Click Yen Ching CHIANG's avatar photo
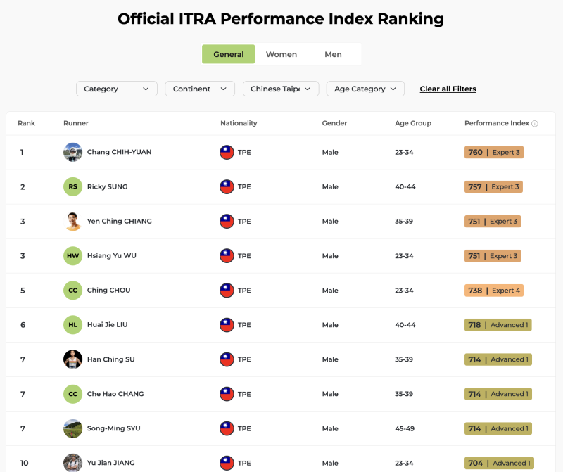This screenshot has width=563, height=472. 72,221
